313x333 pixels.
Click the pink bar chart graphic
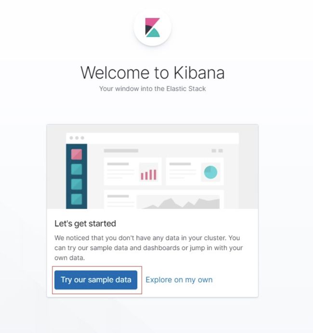(148, 174)
